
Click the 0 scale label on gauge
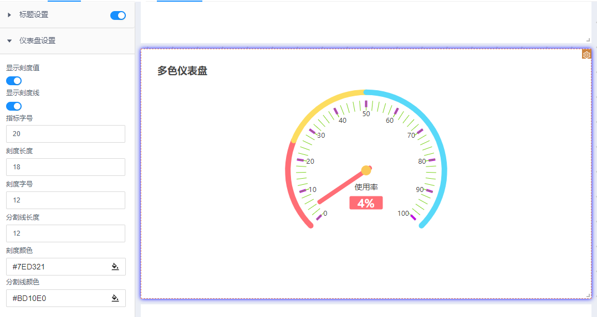point(325,213)
